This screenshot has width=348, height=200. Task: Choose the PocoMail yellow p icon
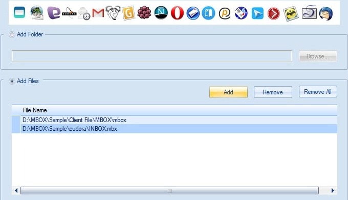(x=225, y=13)
